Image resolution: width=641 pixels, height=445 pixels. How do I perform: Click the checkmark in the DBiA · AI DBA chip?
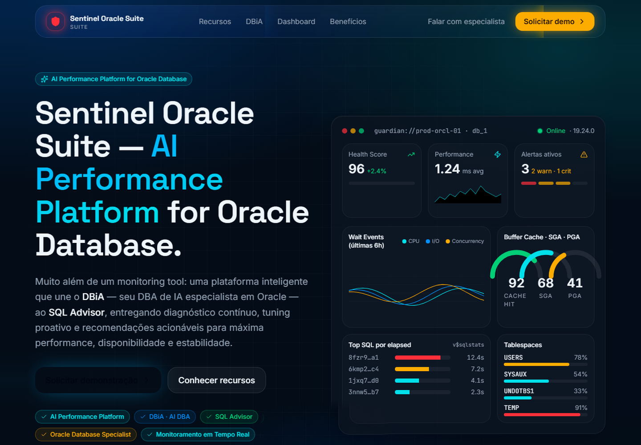point(143,417)
